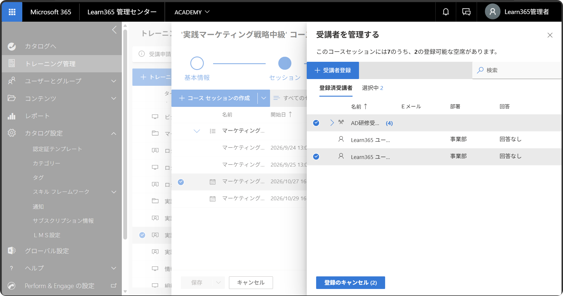Uncheck the AD研修受... group row

[x=316, y=123]
